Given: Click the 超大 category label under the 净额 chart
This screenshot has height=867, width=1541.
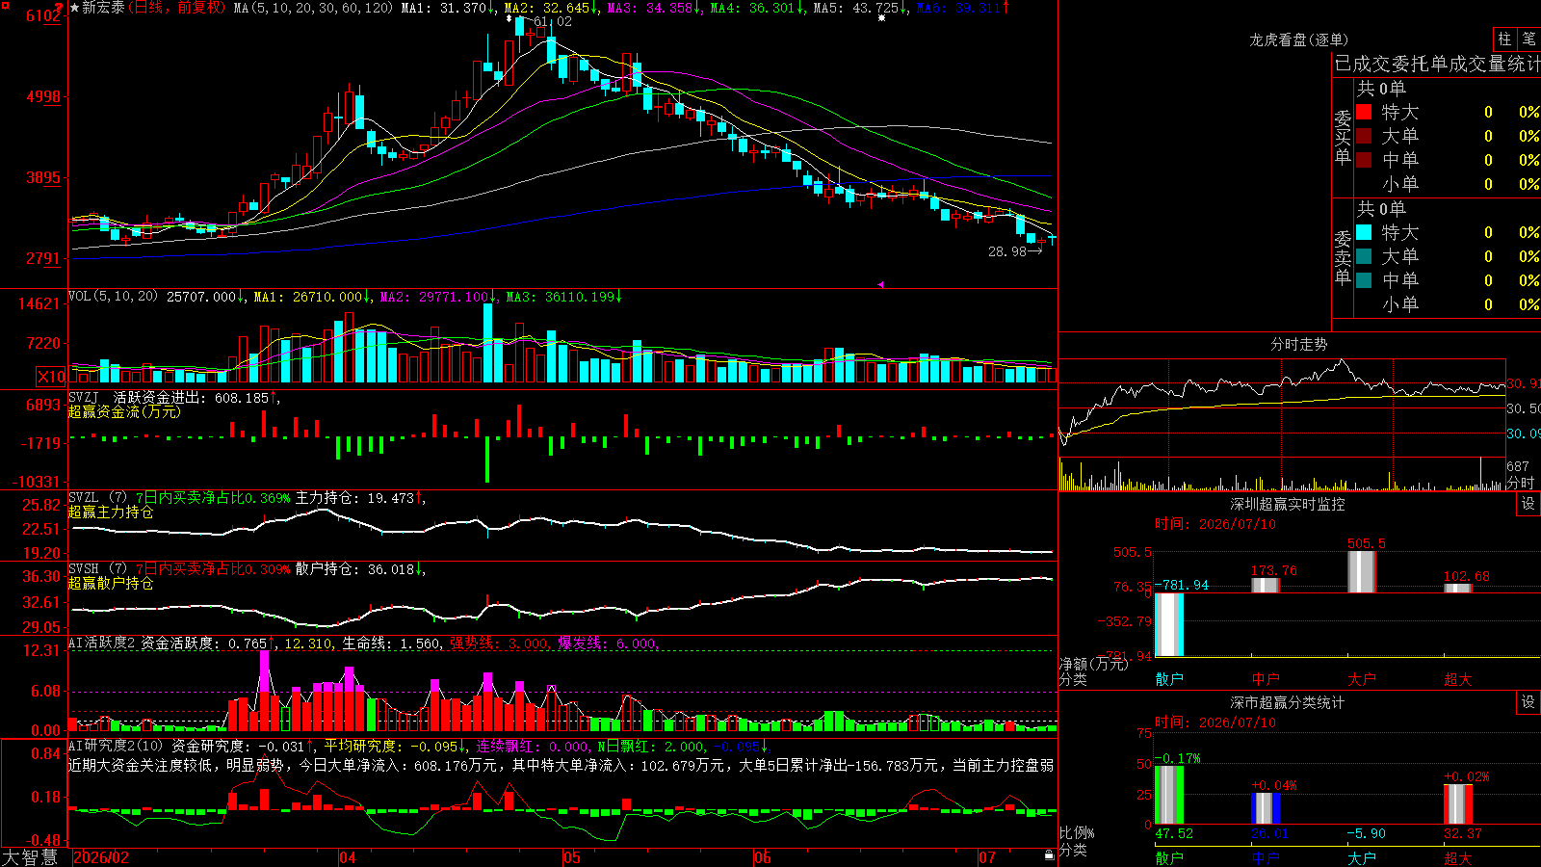Looking at the screenshot, I should pos(1458,679).
